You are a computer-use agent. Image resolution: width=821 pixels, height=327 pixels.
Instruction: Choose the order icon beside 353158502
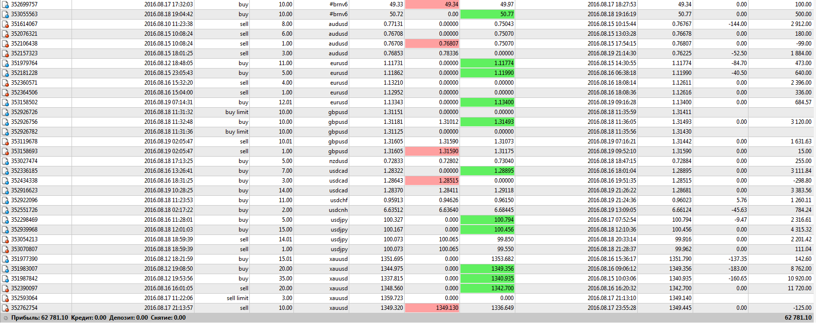(5, 102)
